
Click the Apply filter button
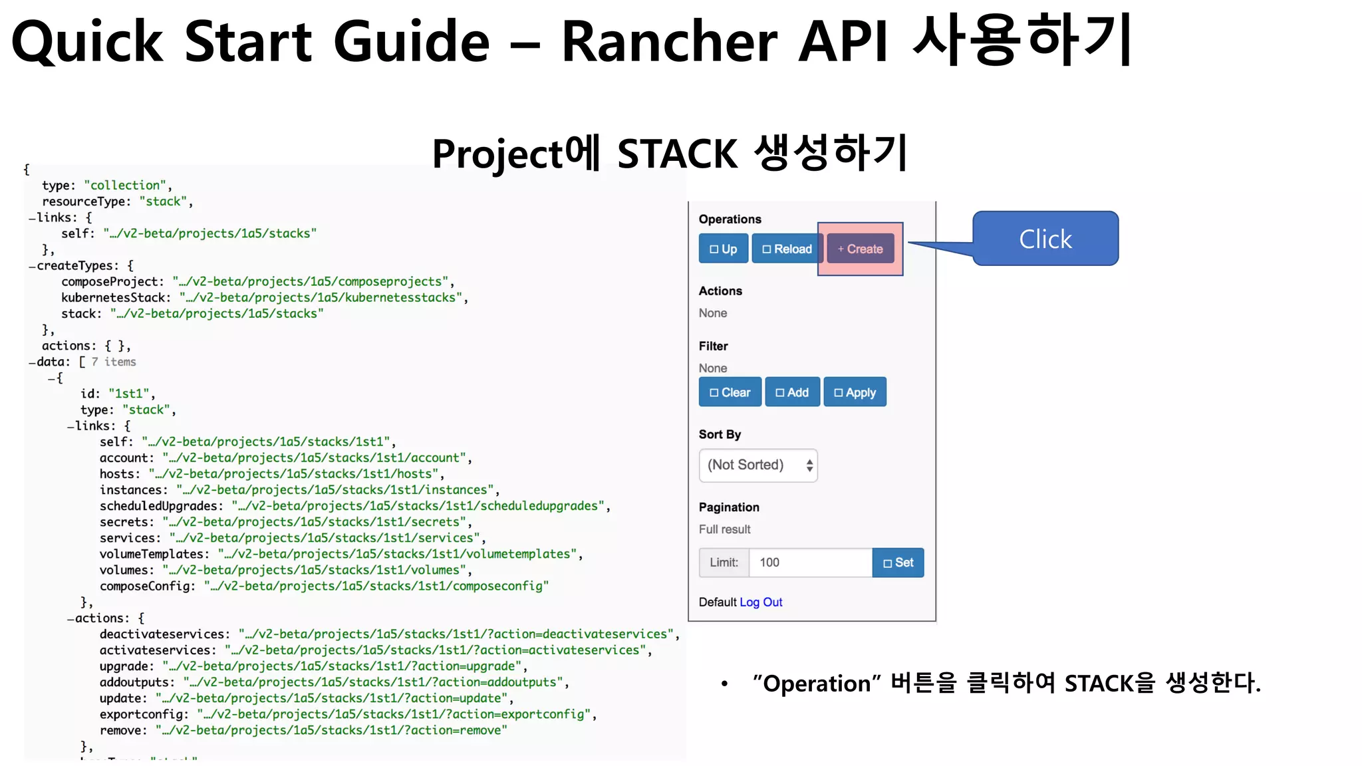click(x=855, y=392)
